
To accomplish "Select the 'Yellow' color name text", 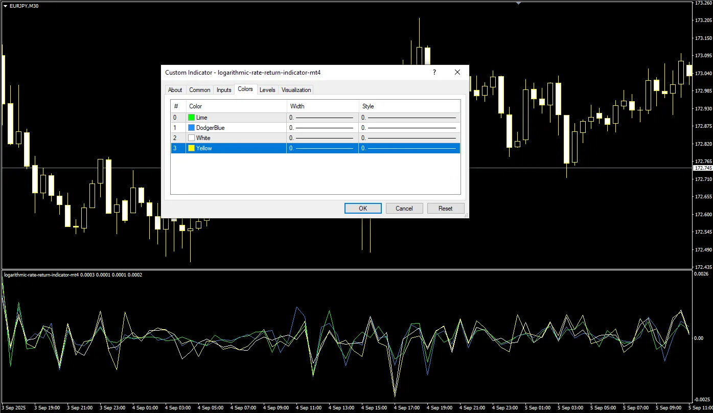I will (x=204, y=148).
